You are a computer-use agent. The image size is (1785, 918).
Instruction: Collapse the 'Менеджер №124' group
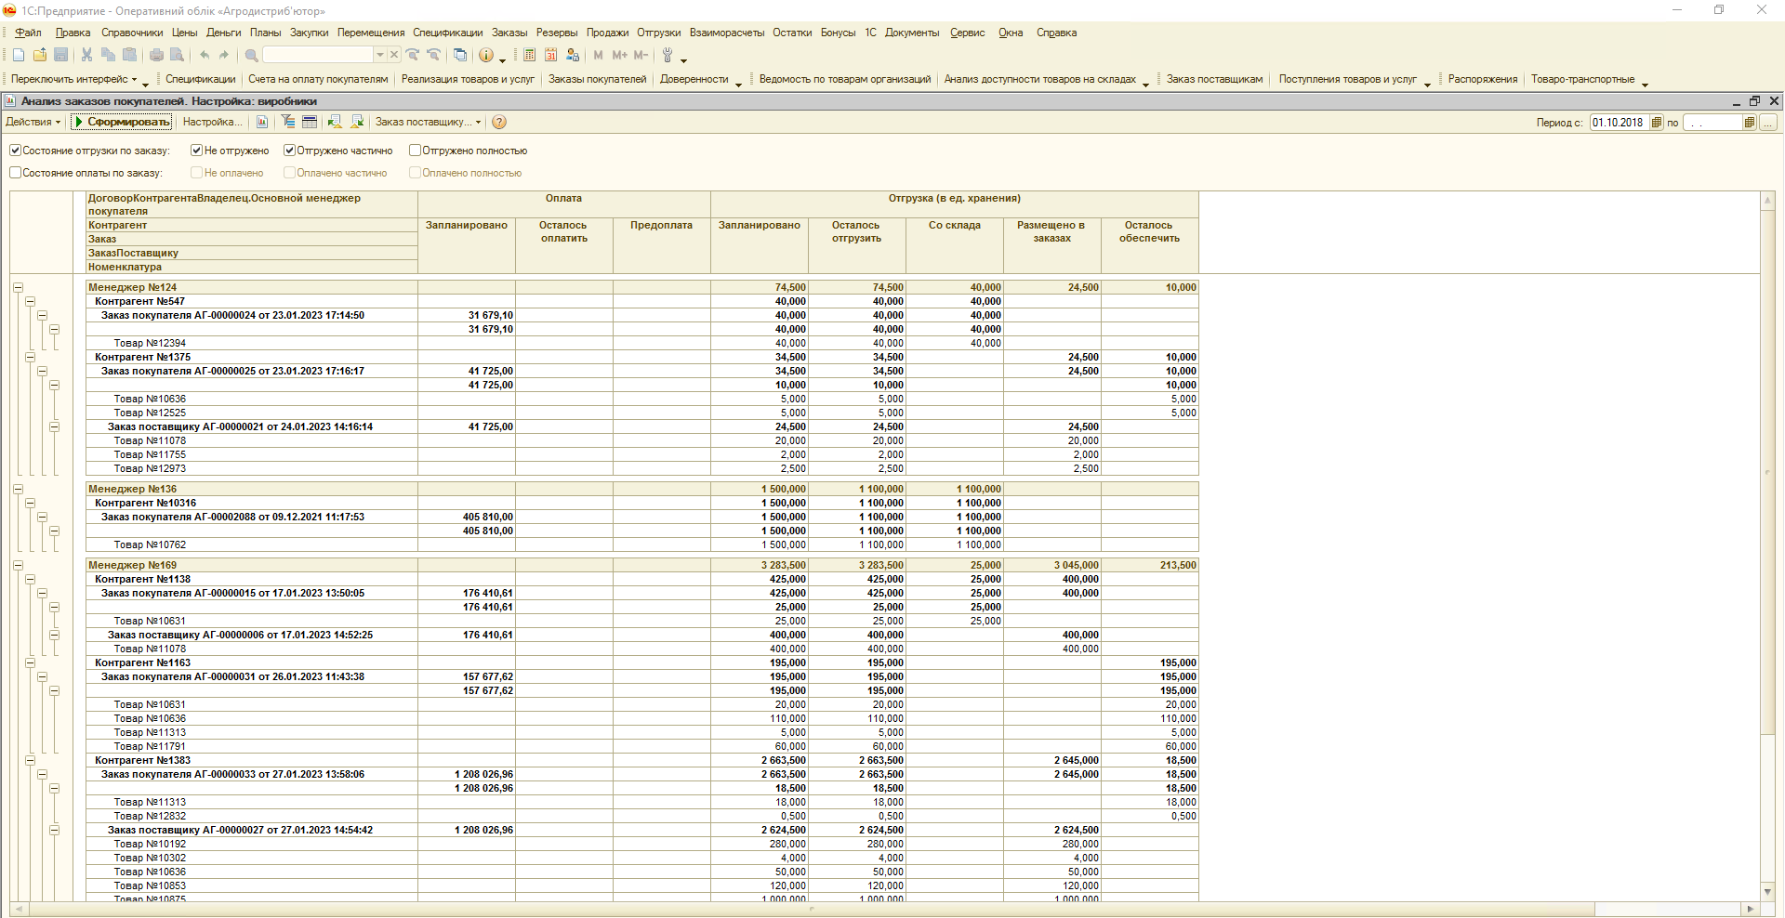click(18, 288)
